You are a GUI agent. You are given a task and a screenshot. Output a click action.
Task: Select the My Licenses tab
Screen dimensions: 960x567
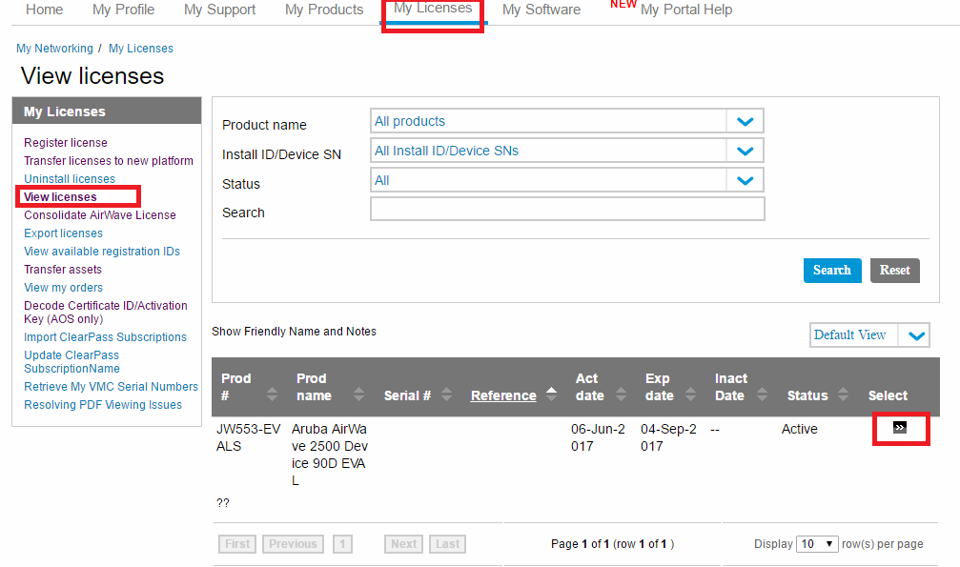tap(433, 9)
